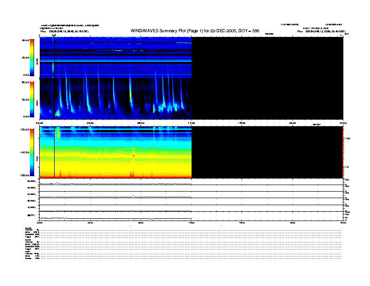The height and width of the screenshot is (286, 370).
Task: Click the 10 label on TNR right axis
Action: click(x=347, y=167)
